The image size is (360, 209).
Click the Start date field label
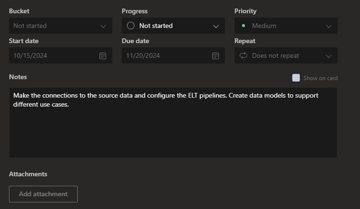pyautogui.click(x=24, y=41)
